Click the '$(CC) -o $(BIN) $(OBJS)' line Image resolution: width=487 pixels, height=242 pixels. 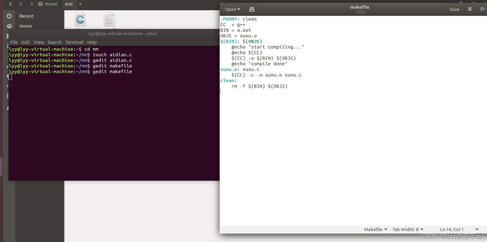(264, 58)
